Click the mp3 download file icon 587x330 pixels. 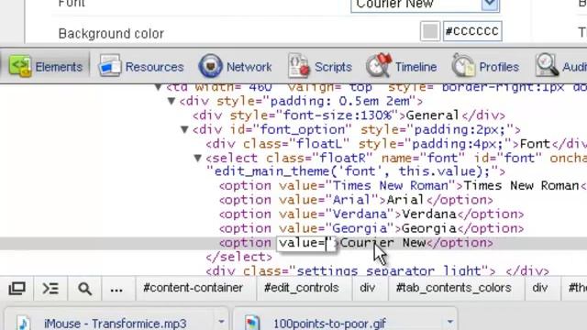pyautogui.click(x=24, y=324)
